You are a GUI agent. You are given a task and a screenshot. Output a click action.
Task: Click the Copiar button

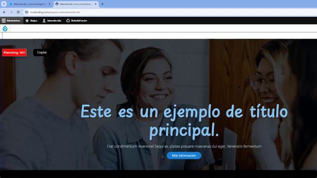click(x=42, y=52)
